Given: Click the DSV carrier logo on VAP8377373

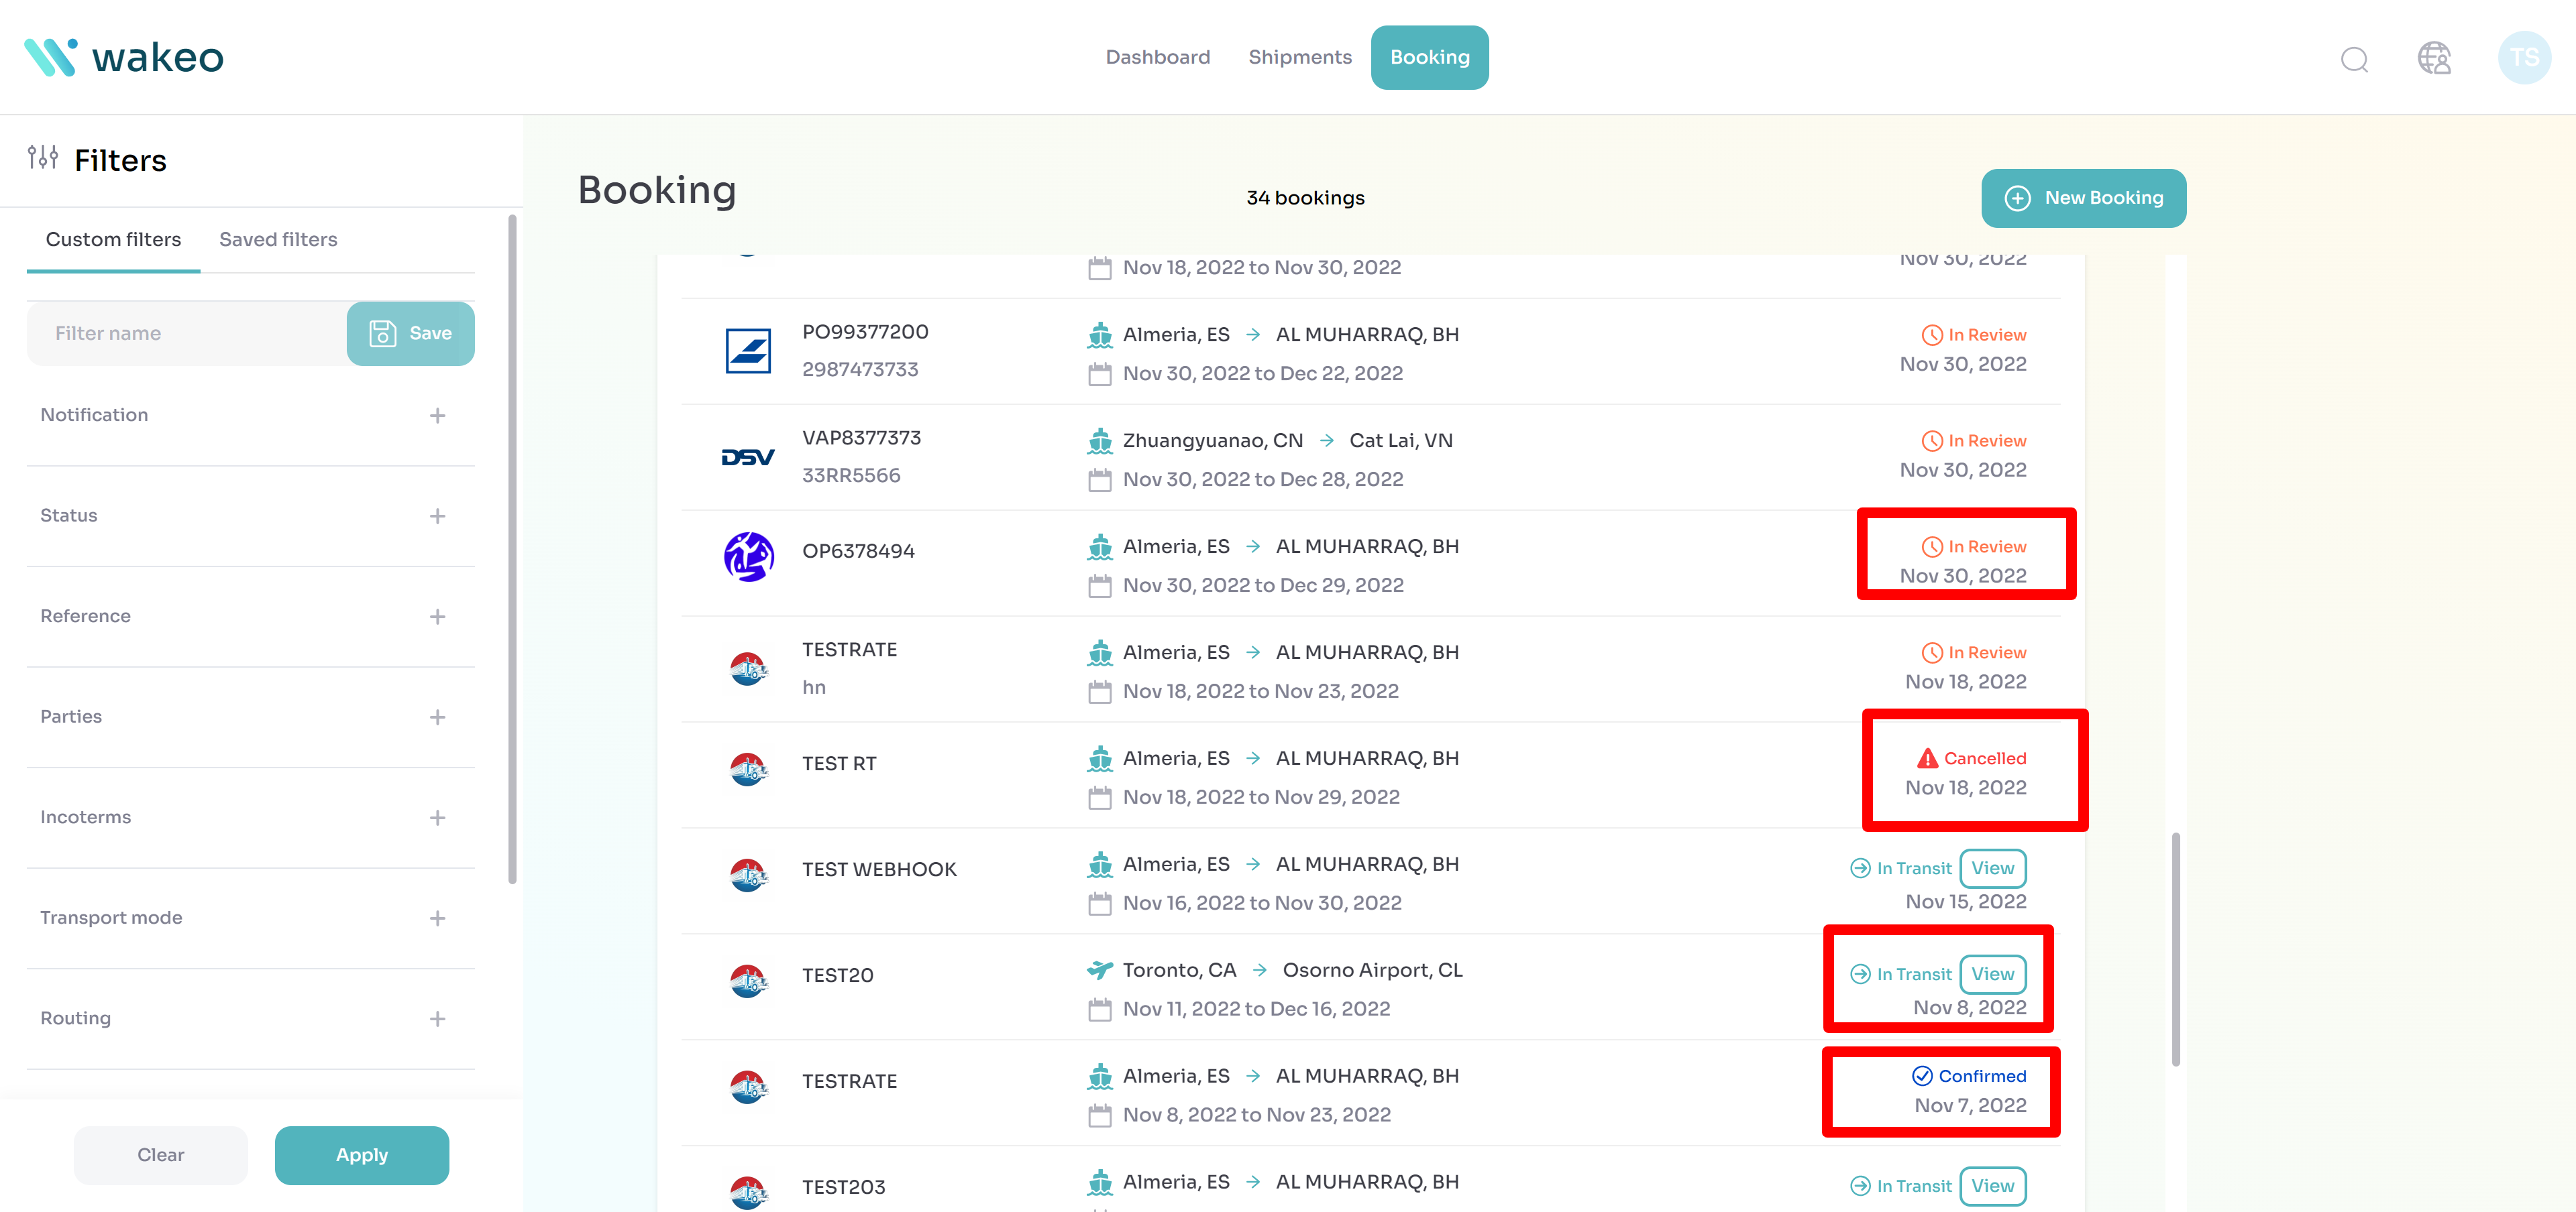Looking at the screenshot, I should point(748,457).
